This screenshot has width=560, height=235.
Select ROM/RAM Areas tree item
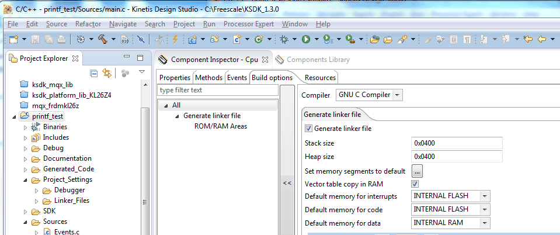(x=221, y=126)
